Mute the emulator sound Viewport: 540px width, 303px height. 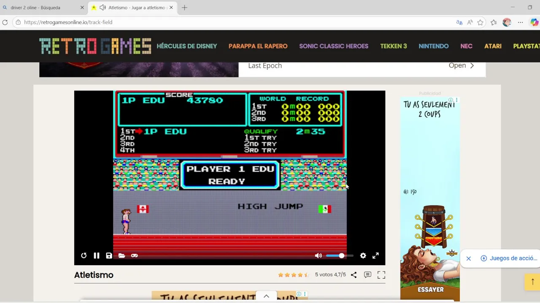coord(318,255)
